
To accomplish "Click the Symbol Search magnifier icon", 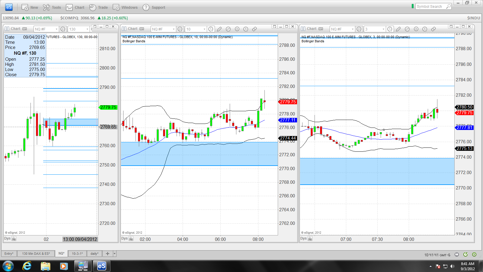I will click(448, 6).
